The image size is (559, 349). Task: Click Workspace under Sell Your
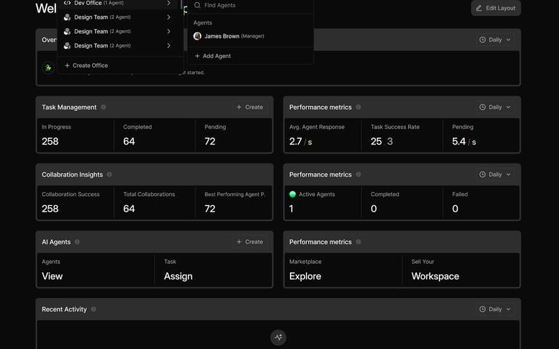pos(435,276)
